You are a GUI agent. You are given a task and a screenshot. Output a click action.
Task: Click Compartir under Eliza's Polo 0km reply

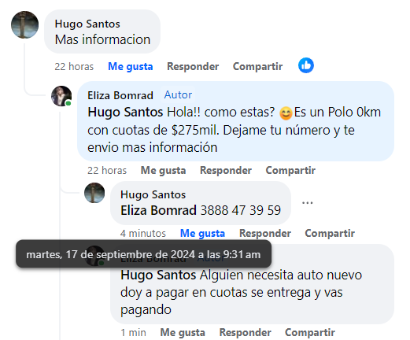(290, 170)
